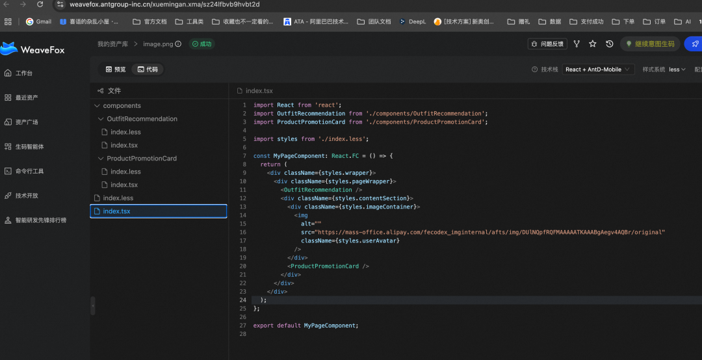Open React + AntD-Mobile tech stack dropdown
The image size is (702, 360).
click(x=598, y=70)
